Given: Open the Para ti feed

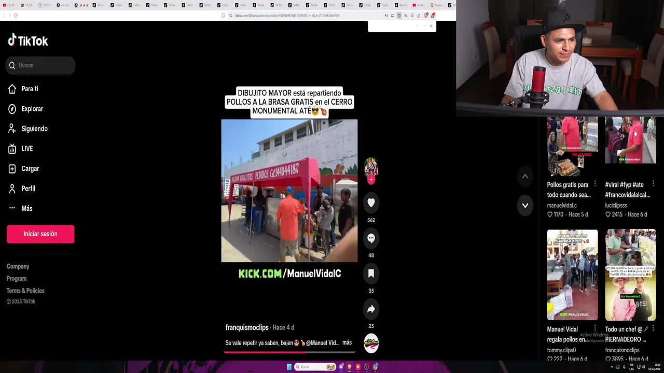Looking at the screenshot, I should tap(23, 89).
